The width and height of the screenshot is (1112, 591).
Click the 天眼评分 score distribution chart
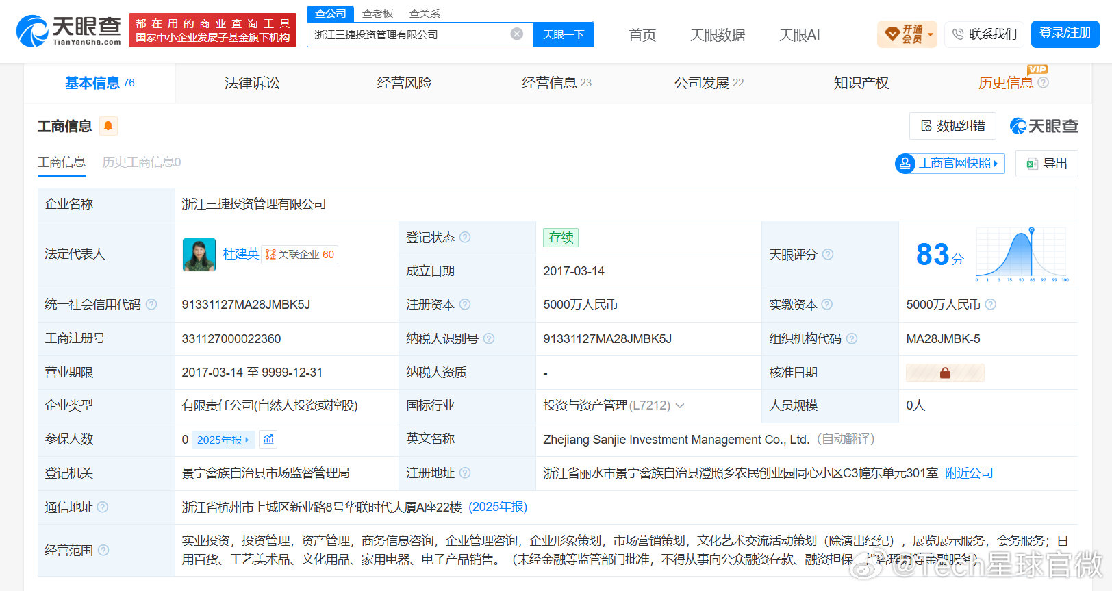1022,255
